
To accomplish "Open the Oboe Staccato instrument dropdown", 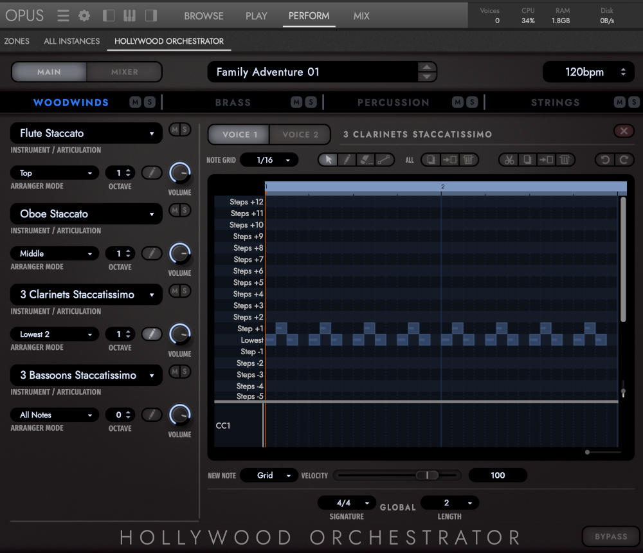I will pyautogui.click(x=86, y=213).
